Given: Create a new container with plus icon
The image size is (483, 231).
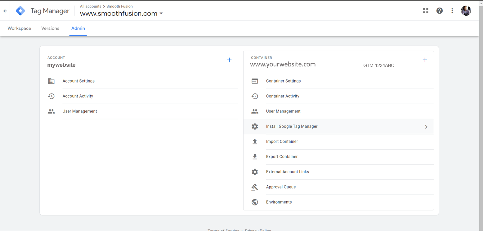Looking at the screenshot, I should click(425, 60).
